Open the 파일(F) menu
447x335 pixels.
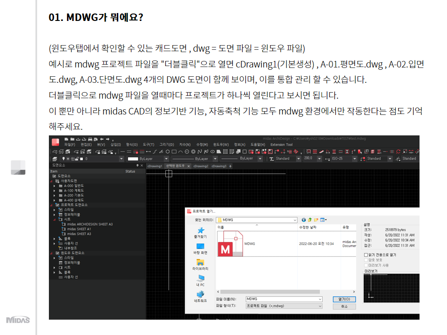69,145
